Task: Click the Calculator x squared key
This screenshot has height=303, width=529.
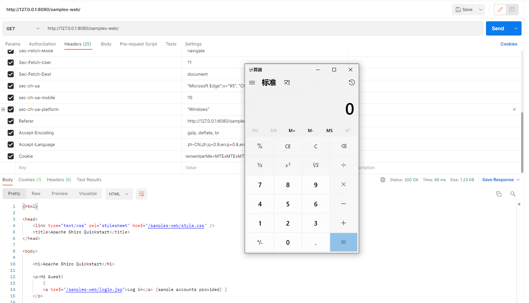Action: pyautogui.click(x=288, y=165)
